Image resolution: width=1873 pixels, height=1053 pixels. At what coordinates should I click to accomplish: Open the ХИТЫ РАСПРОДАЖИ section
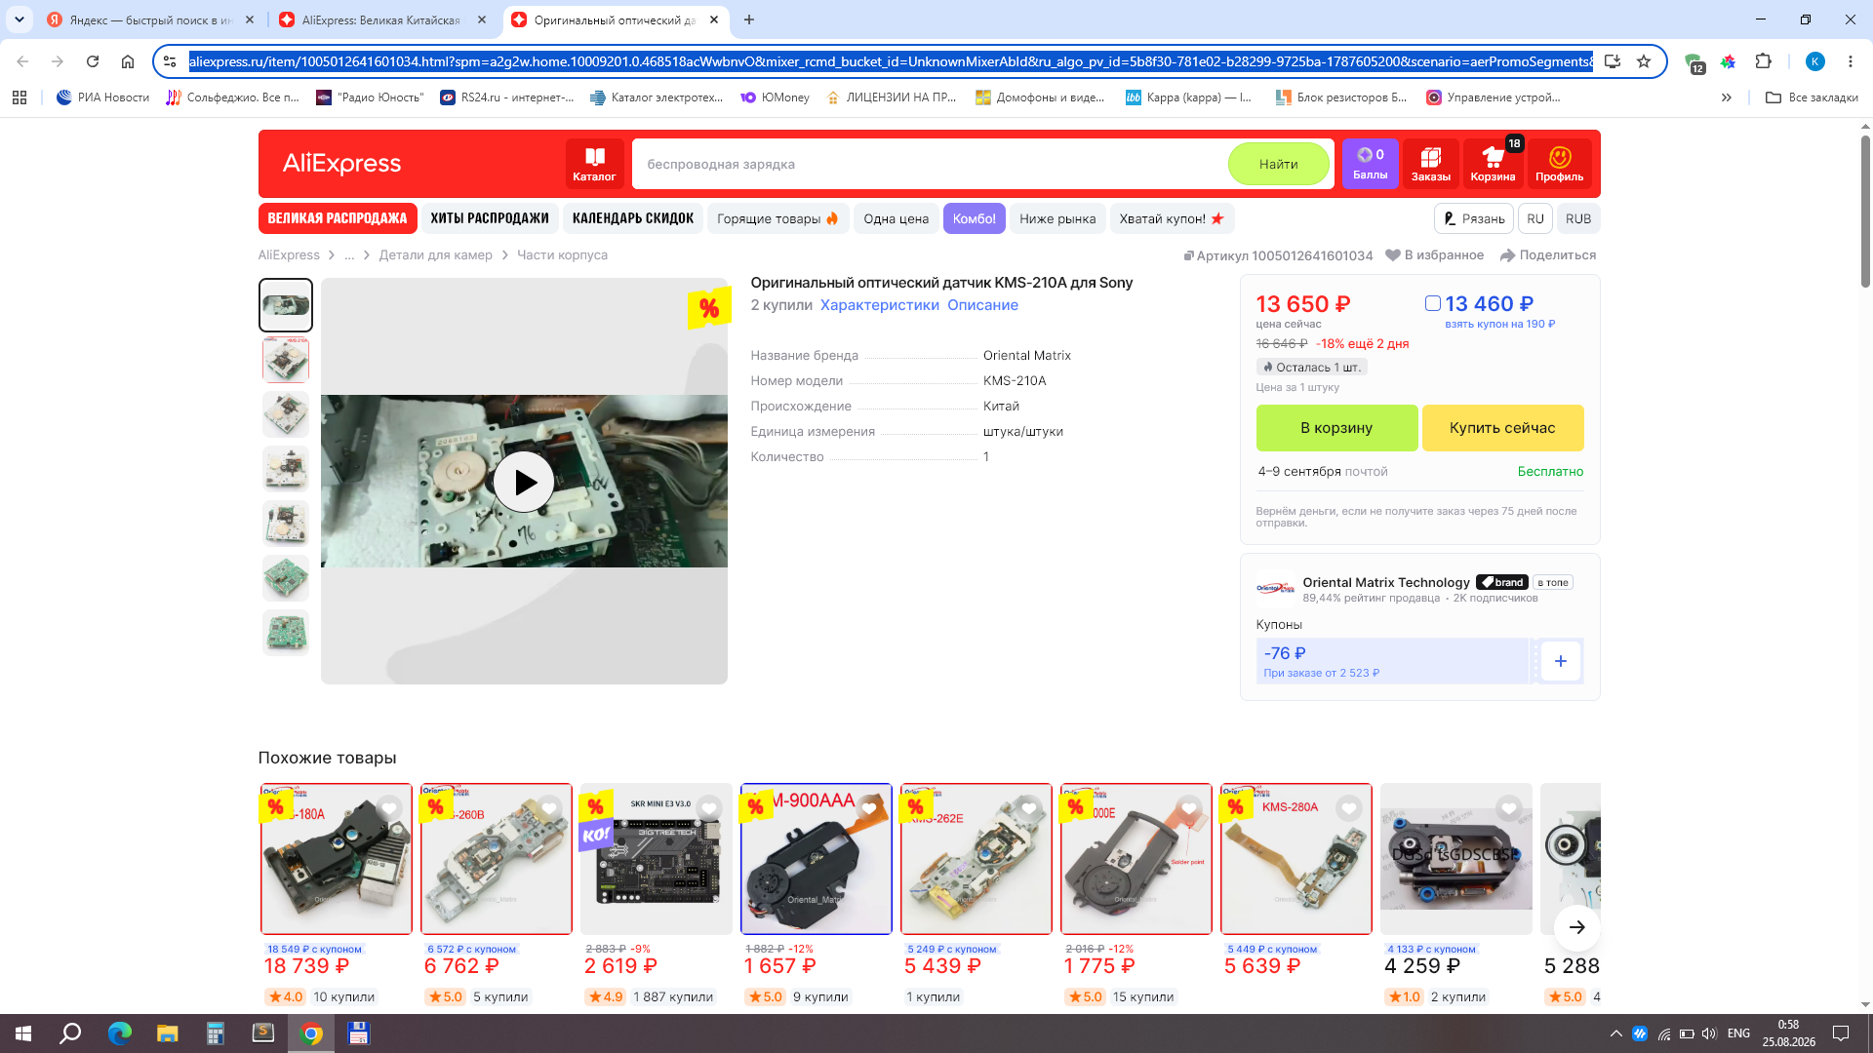pos(490,218)
